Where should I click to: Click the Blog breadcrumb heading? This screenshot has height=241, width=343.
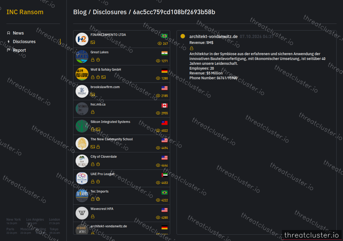(80, 12)
